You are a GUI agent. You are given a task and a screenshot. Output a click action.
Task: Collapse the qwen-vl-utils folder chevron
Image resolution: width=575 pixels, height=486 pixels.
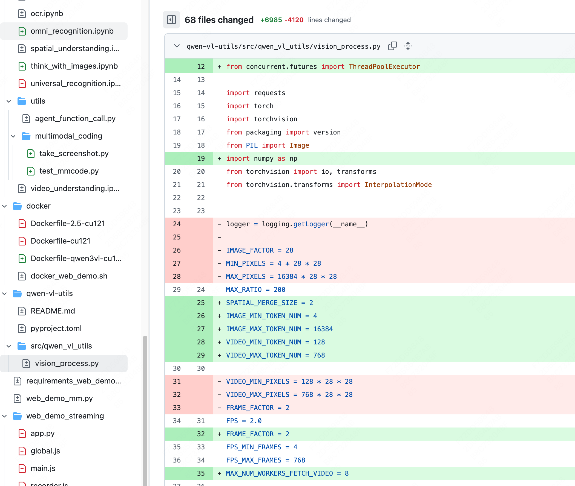coord(4,294)
